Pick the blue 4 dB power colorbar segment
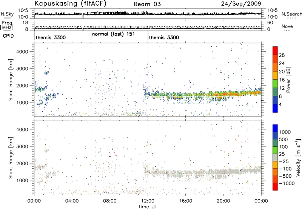The height and width of the screenshot is (209, 302). [275, 108]
